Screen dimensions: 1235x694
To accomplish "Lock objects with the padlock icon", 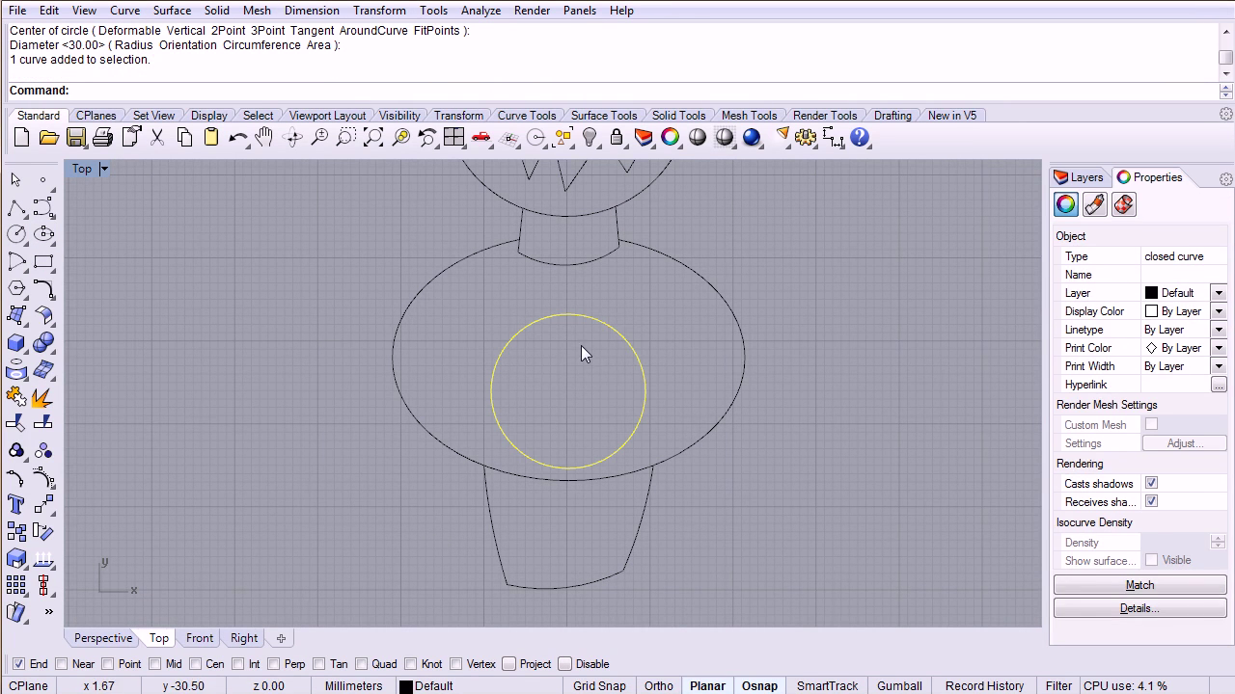I will (617, 138).
